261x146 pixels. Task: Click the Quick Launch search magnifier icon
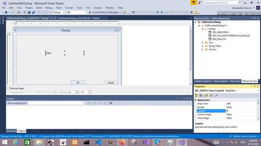pos(239,2)
